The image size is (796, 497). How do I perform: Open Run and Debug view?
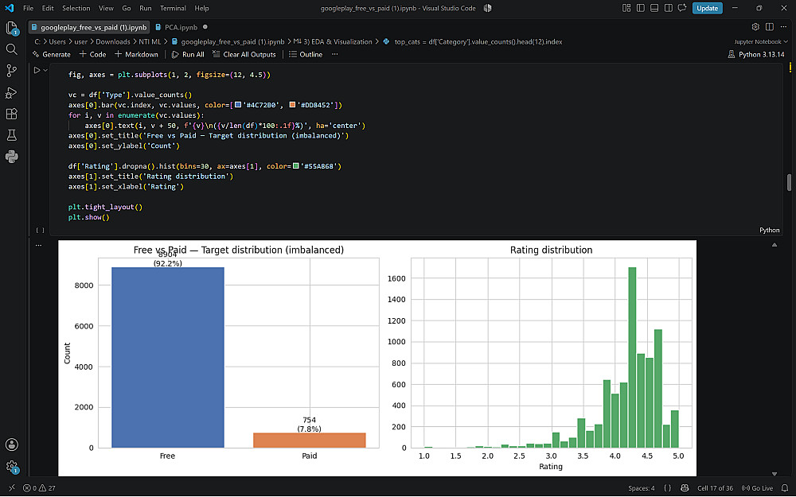[x=11, y=92]
